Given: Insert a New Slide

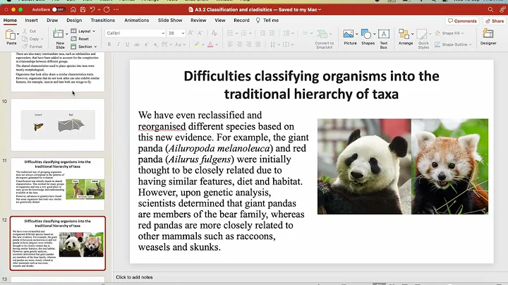Looking at the screenshot, I should point(59,38).
